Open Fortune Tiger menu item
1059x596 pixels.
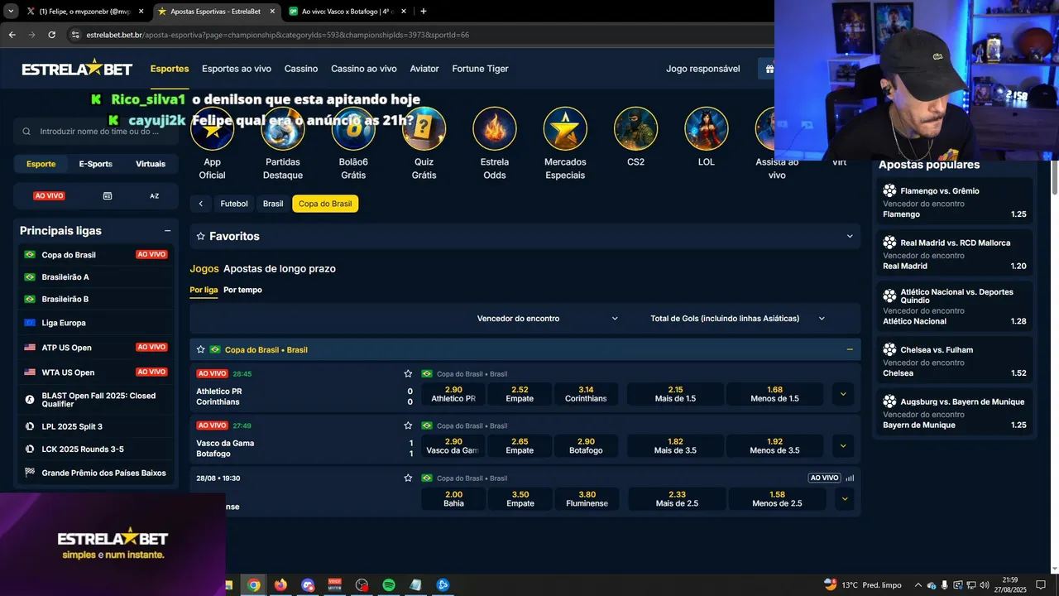click(x=481, y=69)
